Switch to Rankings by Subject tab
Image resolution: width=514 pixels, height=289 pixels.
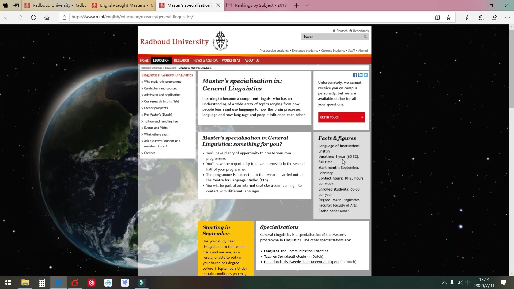click(257, 5)
